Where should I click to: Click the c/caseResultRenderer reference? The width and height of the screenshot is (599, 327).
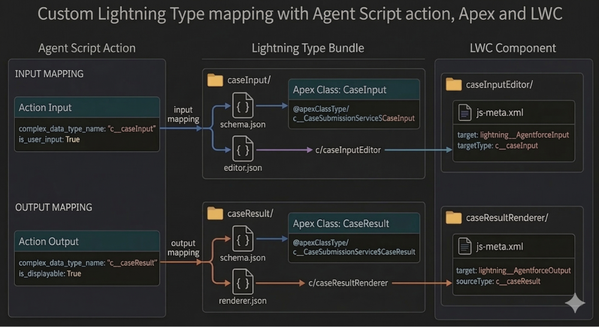point(348,283)
